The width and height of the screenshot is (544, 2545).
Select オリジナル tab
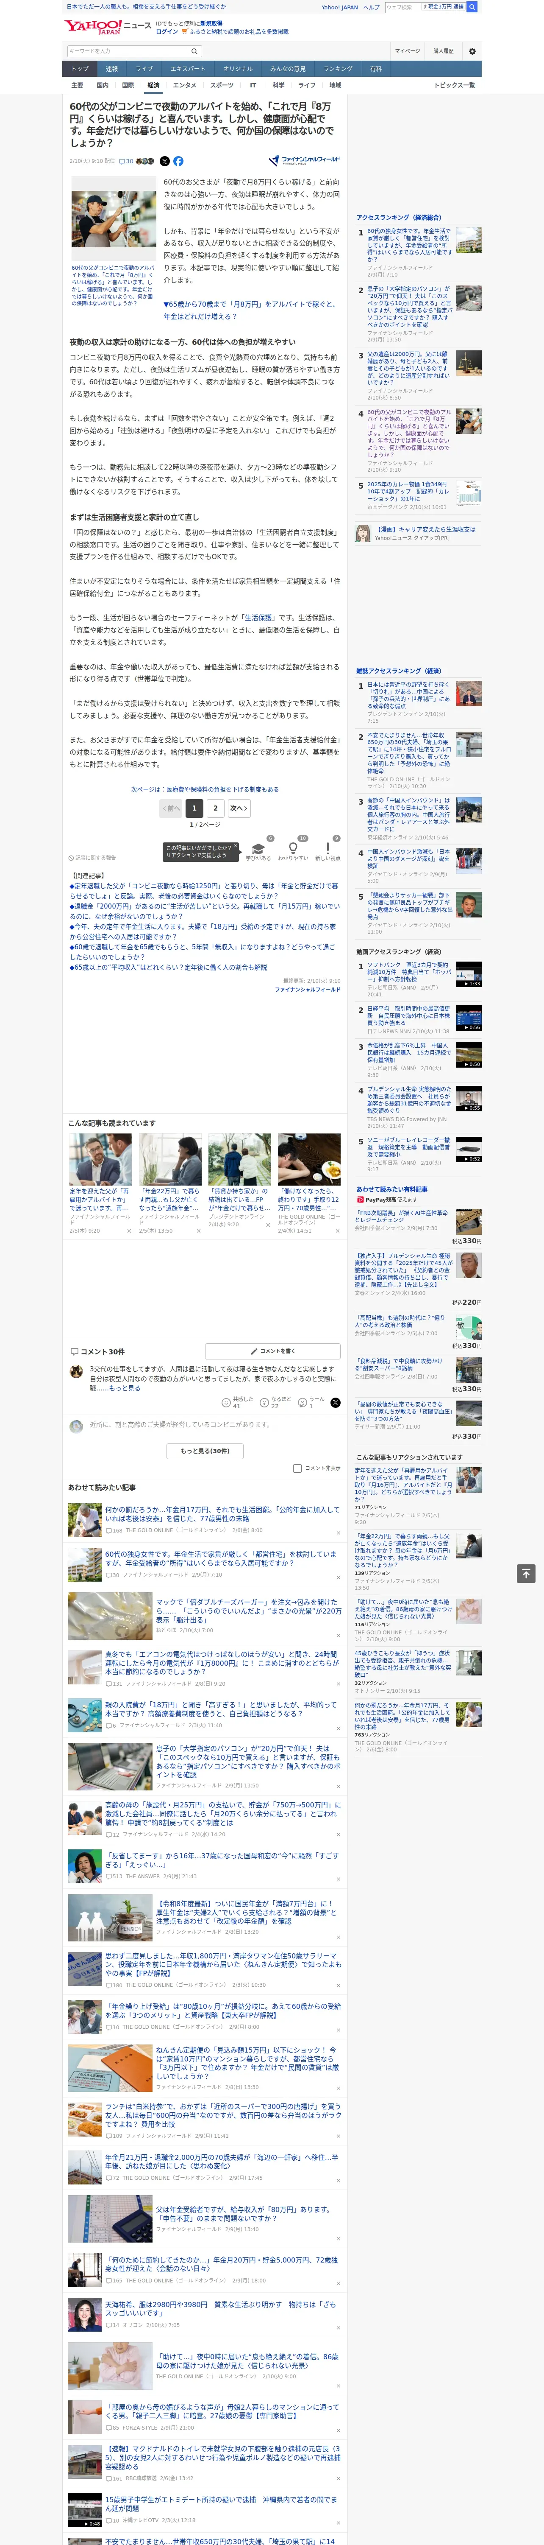pos(238,69)
